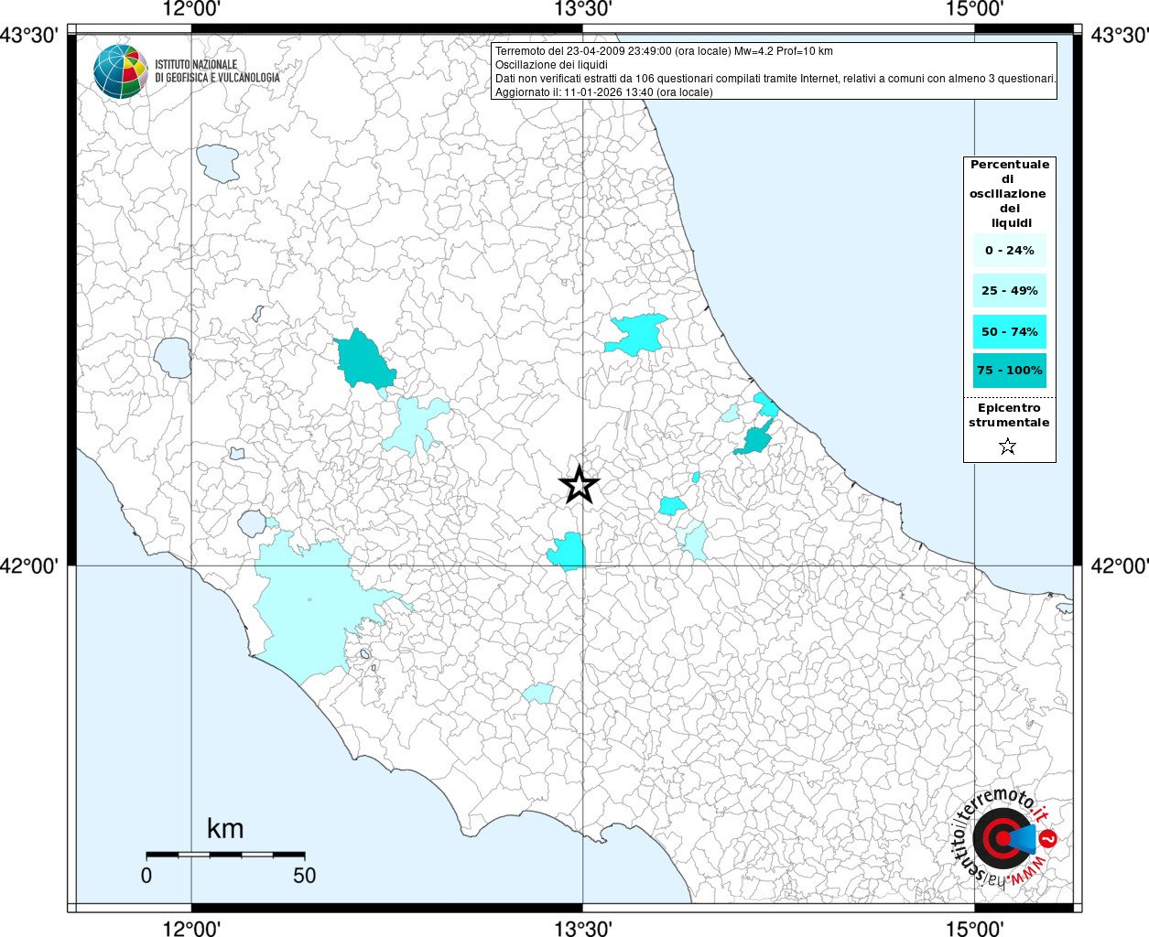The image size is (1149, 937).
Task: Select the dark teal municipality northwest of epicenter
Action: click(364, 360)
